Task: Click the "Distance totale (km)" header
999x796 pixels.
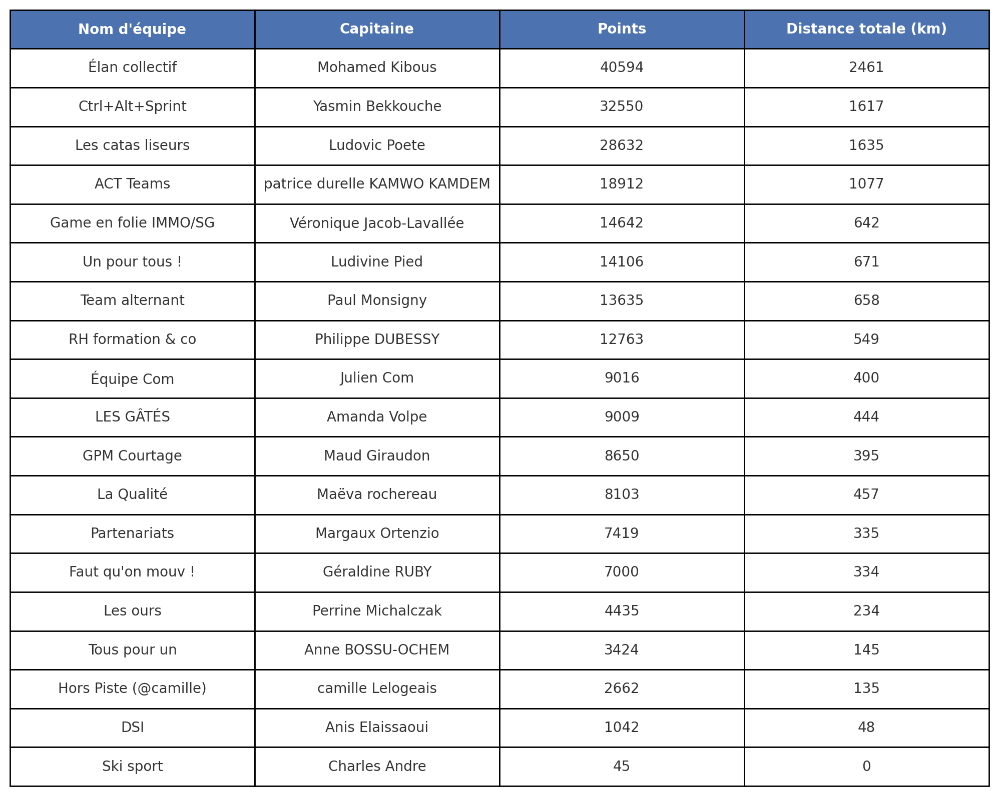Action: click(866, 29)
